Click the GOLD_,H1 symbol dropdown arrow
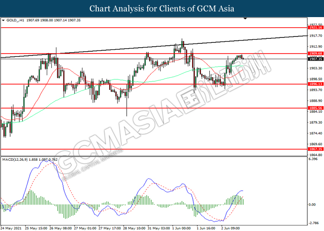Viewport: 324px width, 231px height. pyautogui.click(x=3, y=20)
